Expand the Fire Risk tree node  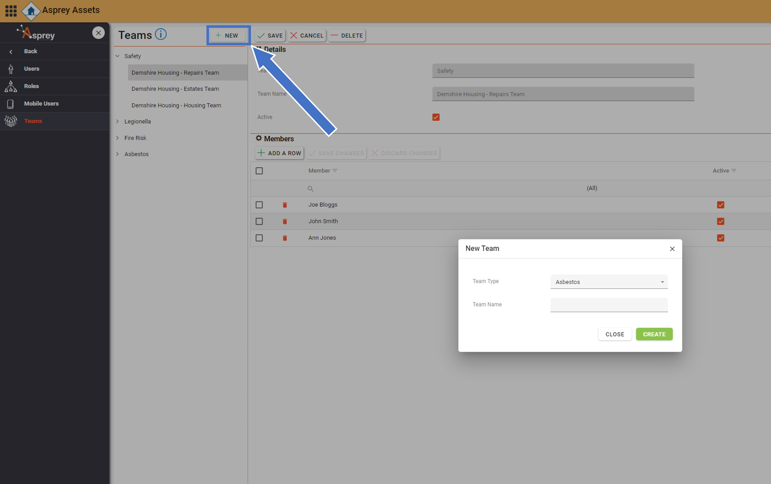118,138
